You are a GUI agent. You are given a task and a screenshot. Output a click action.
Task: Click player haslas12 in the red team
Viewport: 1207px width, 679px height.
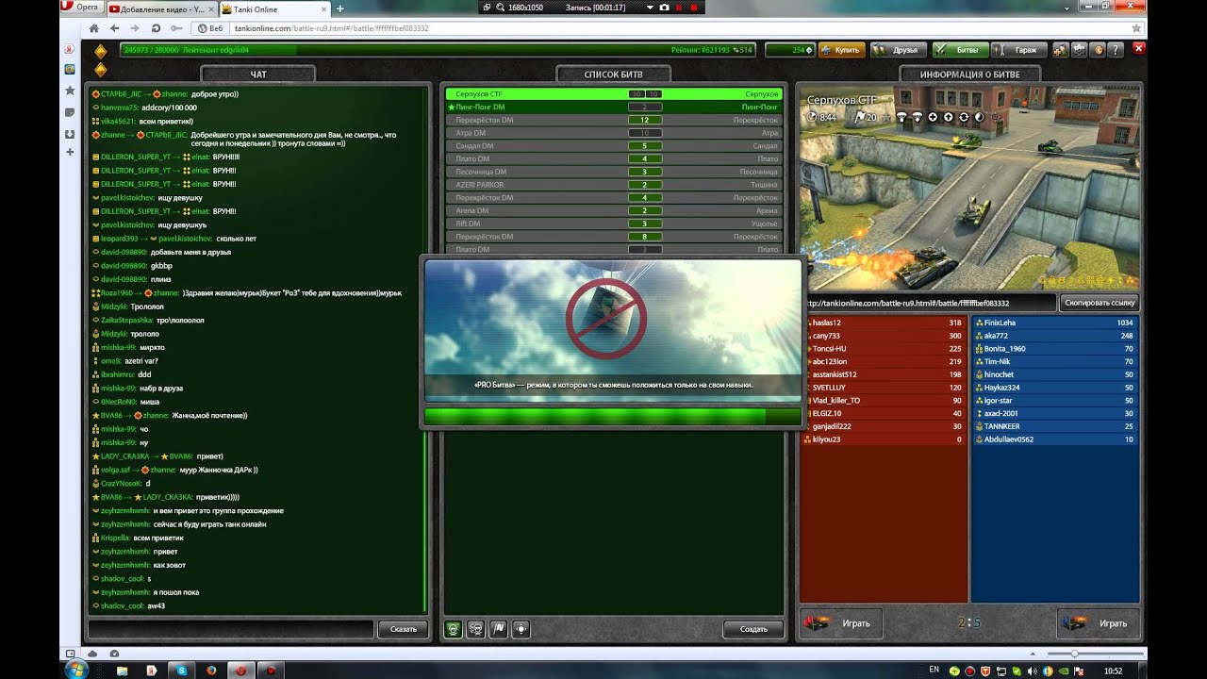[883, 323]
